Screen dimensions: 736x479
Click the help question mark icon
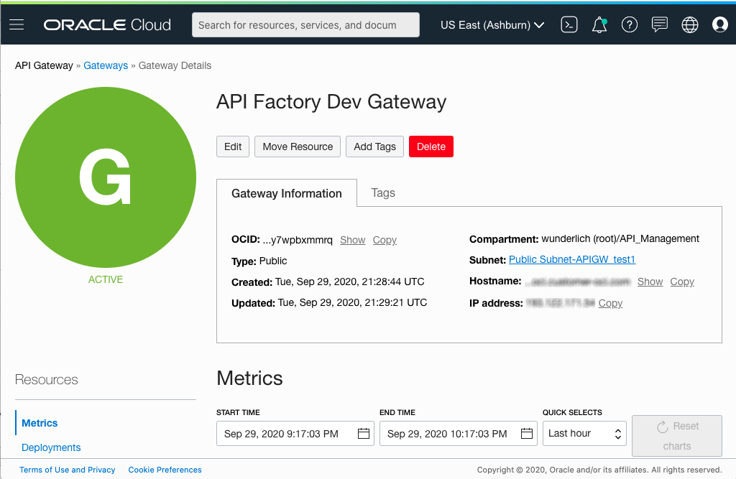coord(629,24)
